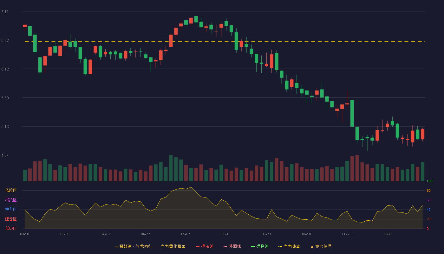Click the 4.64 price axis label

(5, 156)
